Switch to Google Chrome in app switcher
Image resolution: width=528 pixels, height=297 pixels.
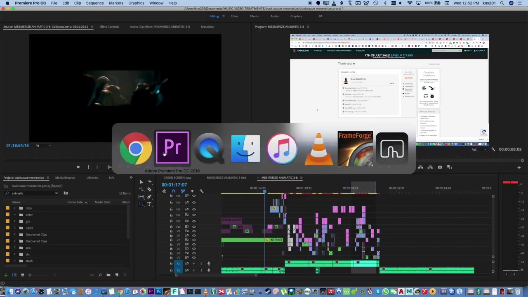click(136, 148)
